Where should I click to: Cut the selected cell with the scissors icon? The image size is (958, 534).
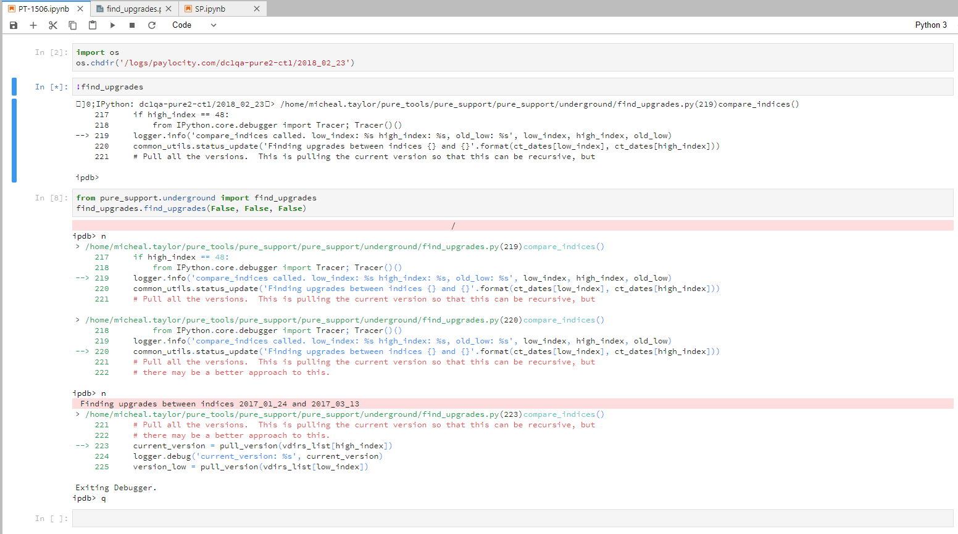tap(53, 25)
